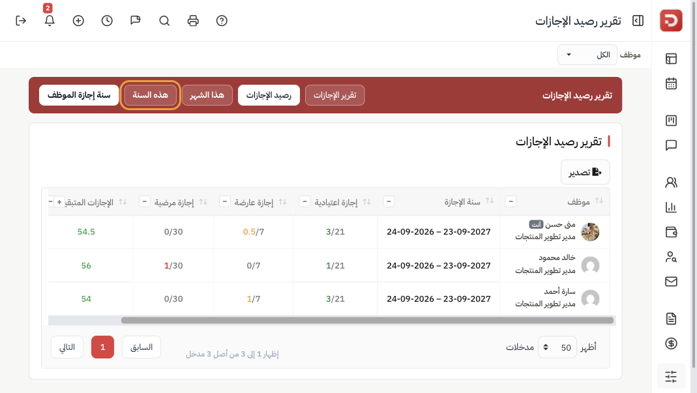Open the clock history icon
The height and width of the screenshot is (393, 697).
(x=107, y=21)
